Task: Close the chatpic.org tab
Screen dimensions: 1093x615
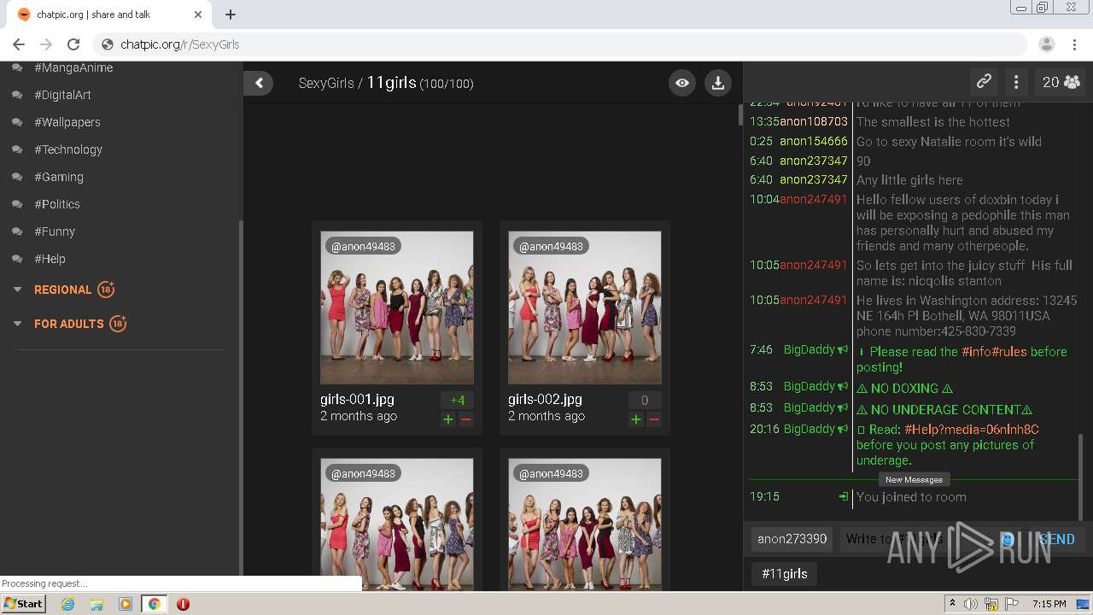Action: tap(198, 15)
